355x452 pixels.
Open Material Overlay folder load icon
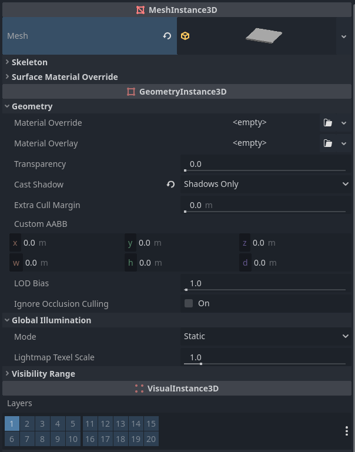pyautogui.click(x=328, y=143)
